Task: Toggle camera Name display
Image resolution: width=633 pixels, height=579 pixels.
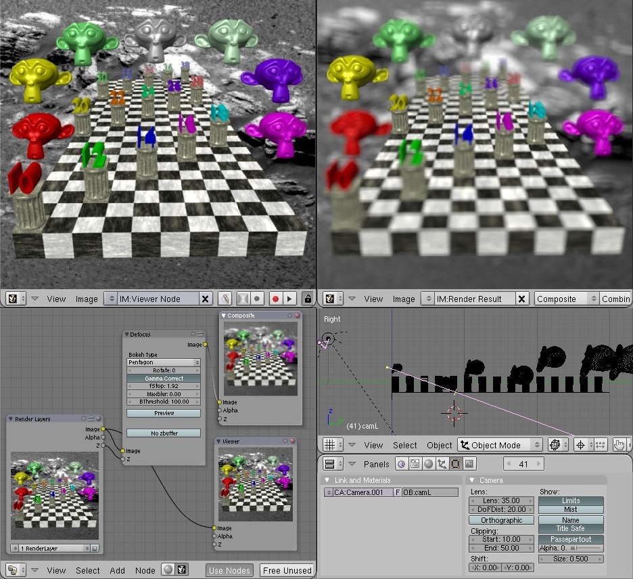Action: (x=571, y=520)
